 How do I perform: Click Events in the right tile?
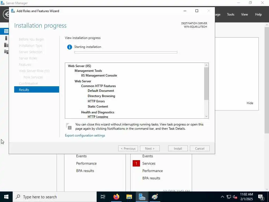(148, 156)
